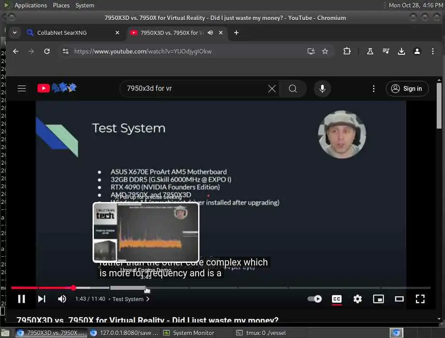Screen dimensions: 445x338
Task: Close the CollabNet SearXNG tab
Action: [117, 33]
